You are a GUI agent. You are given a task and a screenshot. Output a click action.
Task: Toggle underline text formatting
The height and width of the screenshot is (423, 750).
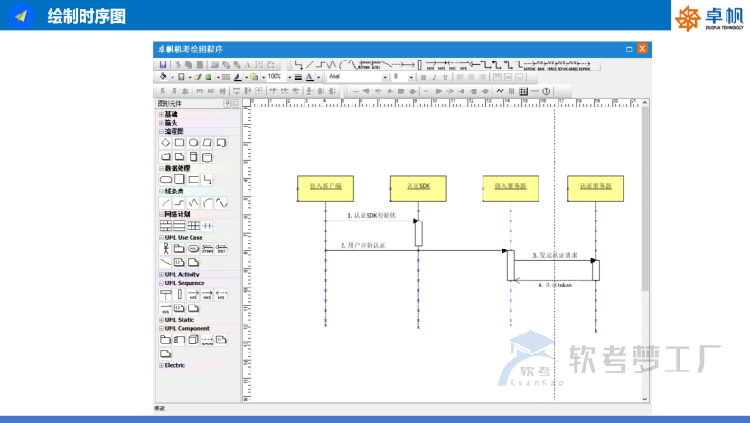445,78
